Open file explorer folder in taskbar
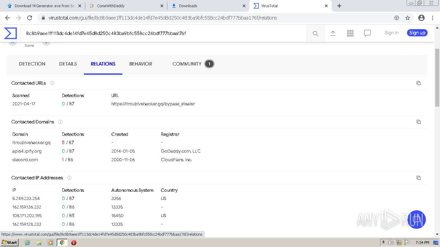440x247 pixels. point(39,243)
